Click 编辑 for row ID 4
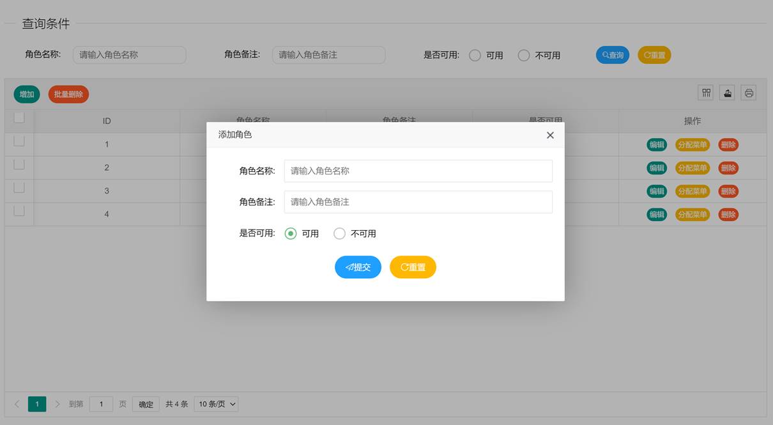Screen dimensions: 773x425 point(657,215)
